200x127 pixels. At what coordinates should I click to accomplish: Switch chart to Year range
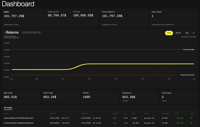tap(187, 33)
